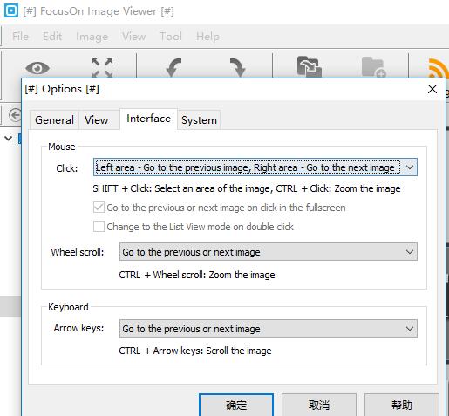Click the back arrow navigation button

pos(15,115)
